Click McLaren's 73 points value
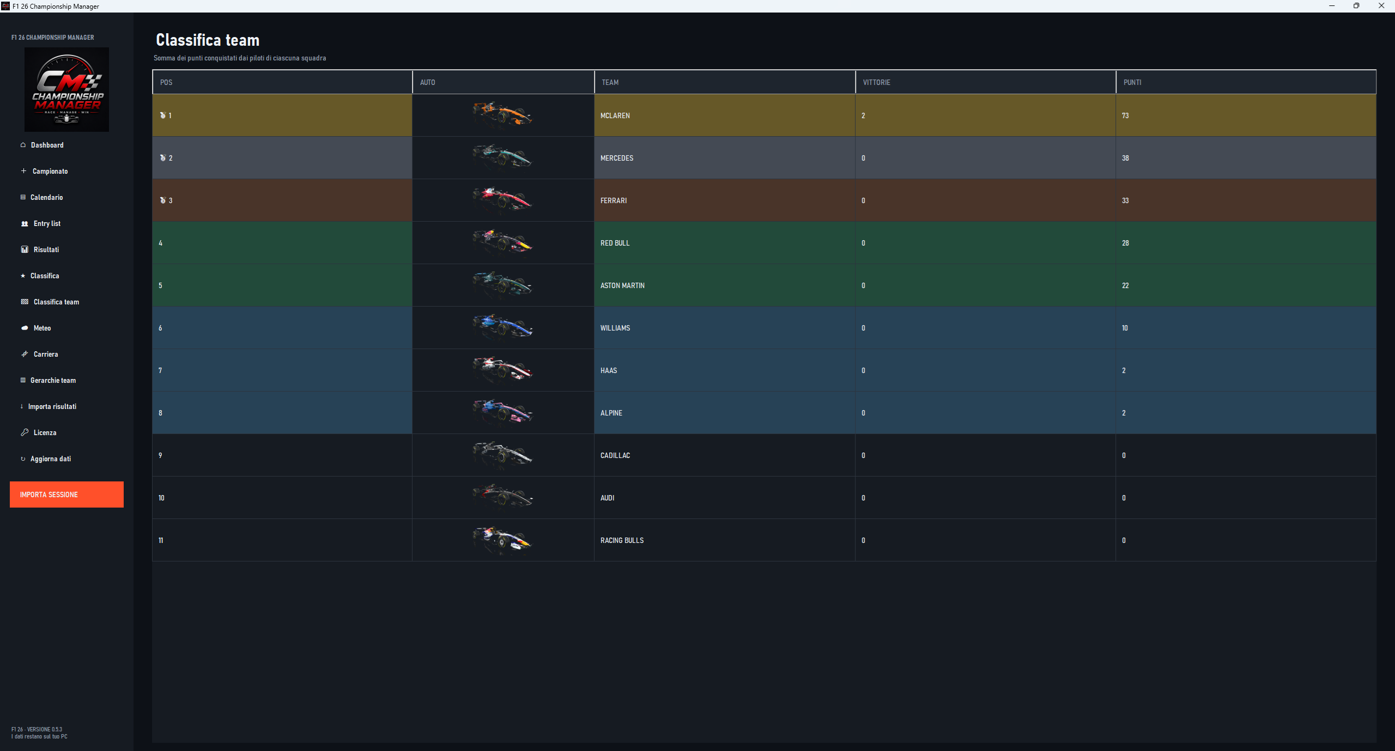The image size is (1395, 751). pos(1125,115)
